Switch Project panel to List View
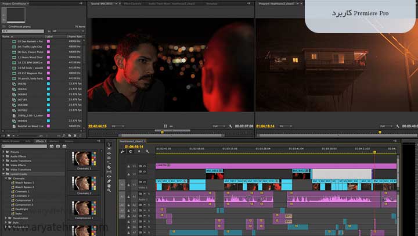Image resolution: width=418 pixels, height=236 pixels. point(3,135)
